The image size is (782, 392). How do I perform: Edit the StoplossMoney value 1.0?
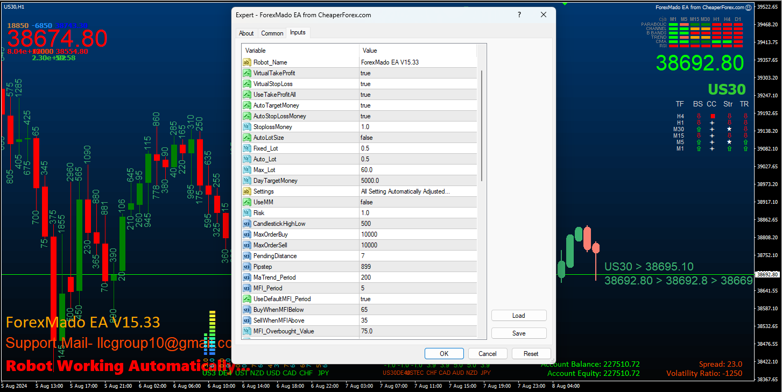[x=418, y=127]
